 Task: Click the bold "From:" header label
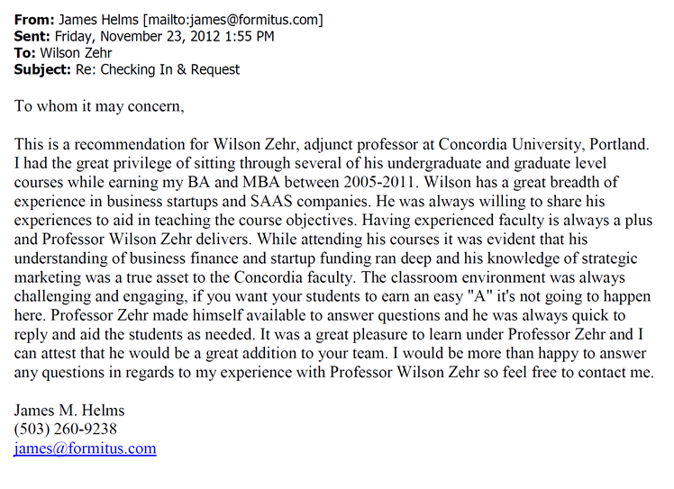33,19
